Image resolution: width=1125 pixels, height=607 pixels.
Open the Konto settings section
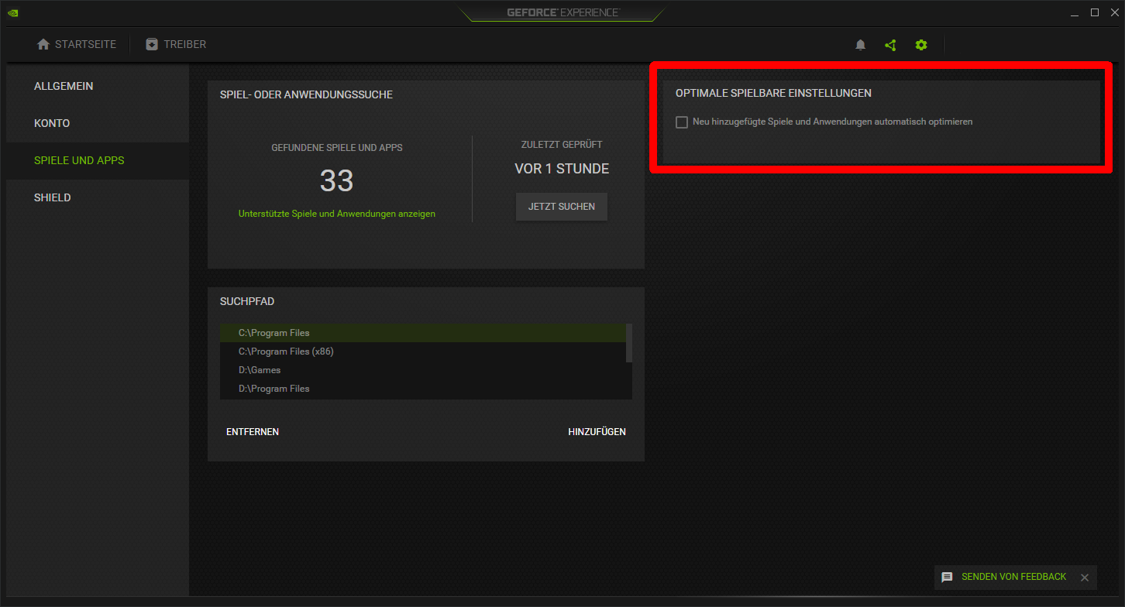(x=98, y=123)
